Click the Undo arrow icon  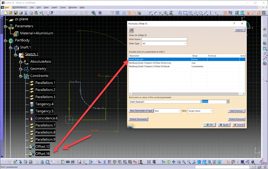pyautogui.click(x=41, y=13)
